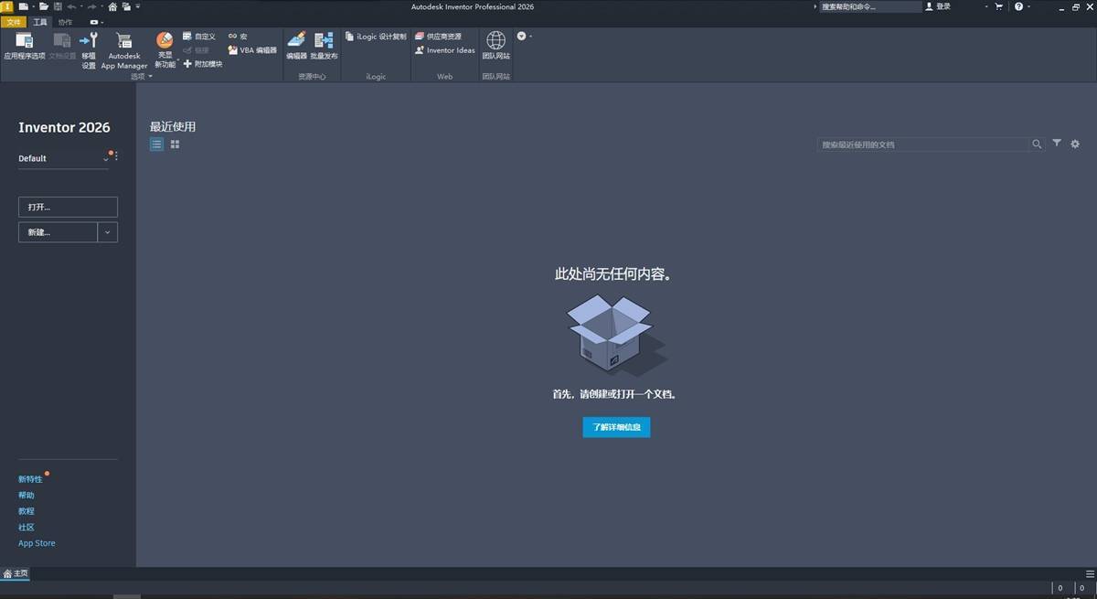Open the filter for recent documents
The image size is (1097, 599).
[1057, 144]
